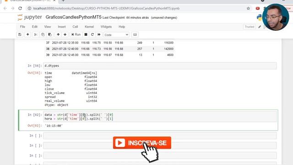Click the value 142000 in table
The width and height of the screenshot is (293, 165).
(169, 49)
